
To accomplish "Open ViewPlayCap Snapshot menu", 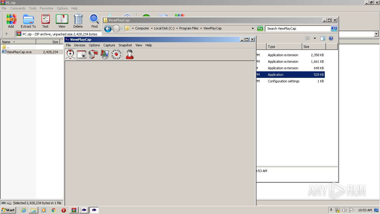I will (x=125, y=45).
